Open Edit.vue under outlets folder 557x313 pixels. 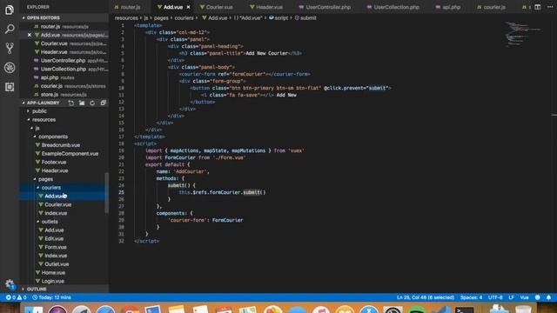pyautogui.click(x=54, y=239)
